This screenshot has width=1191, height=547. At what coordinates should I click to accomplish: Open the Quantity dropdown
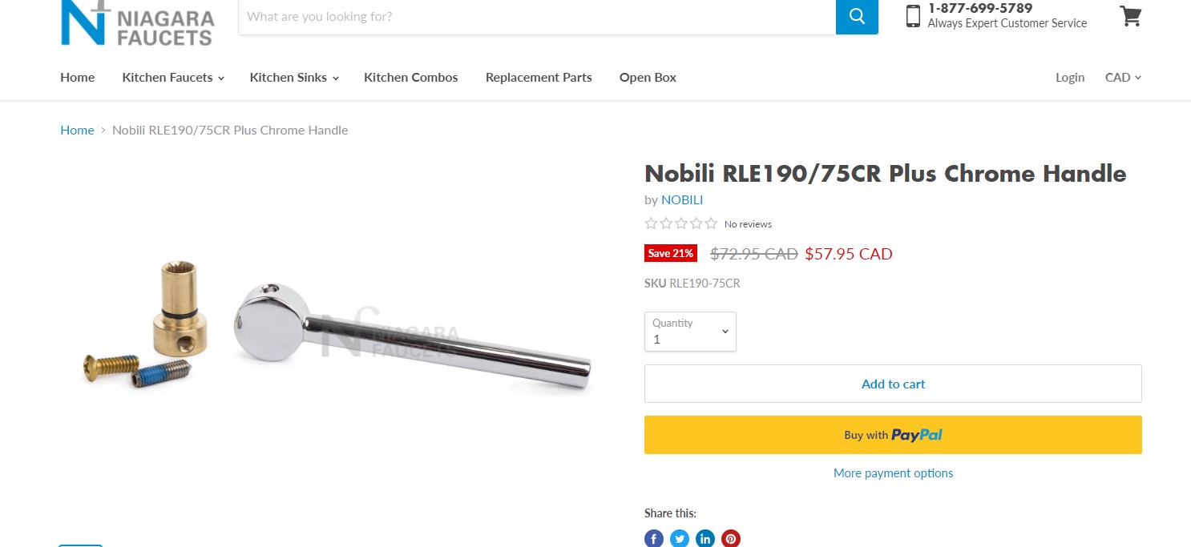click(x=690, y=332)
